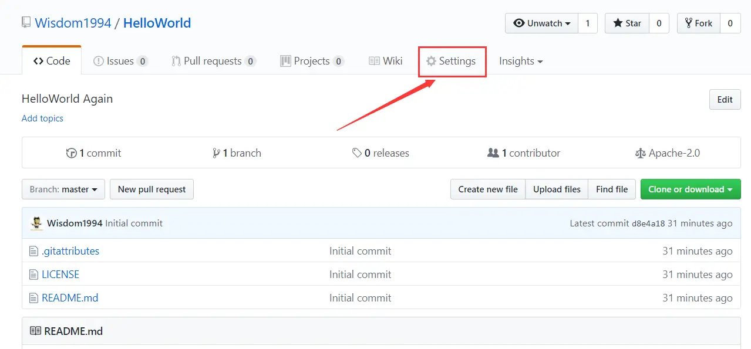This screenshot has width=751, height=349.
Task: Click Initial commit message beside .gitattributes
Action: pyautogui.click(x=360, y=251)
